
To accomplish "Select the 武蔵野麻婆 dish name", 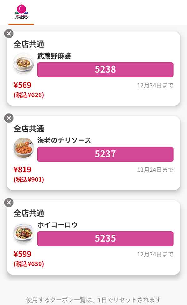I will pyautogui.click(x=54, y=56).
